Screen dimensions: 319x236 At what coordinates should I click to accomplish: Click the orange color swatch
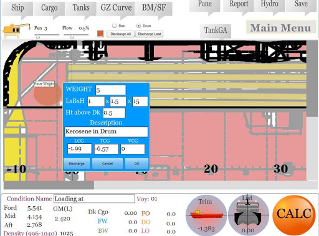tap(100, 34)
